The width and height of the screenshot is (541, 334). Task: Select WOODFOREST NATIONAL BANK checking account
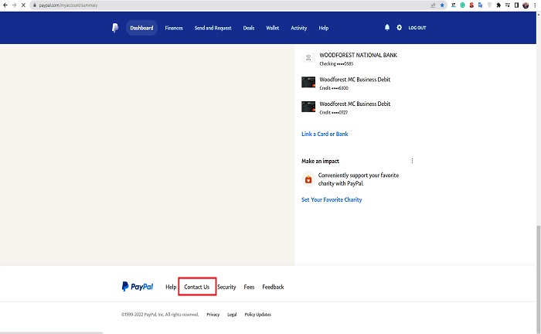[358, 59]
